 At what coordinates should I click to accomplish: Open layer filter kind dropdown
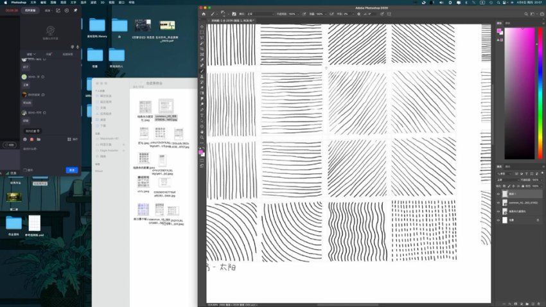504,173
